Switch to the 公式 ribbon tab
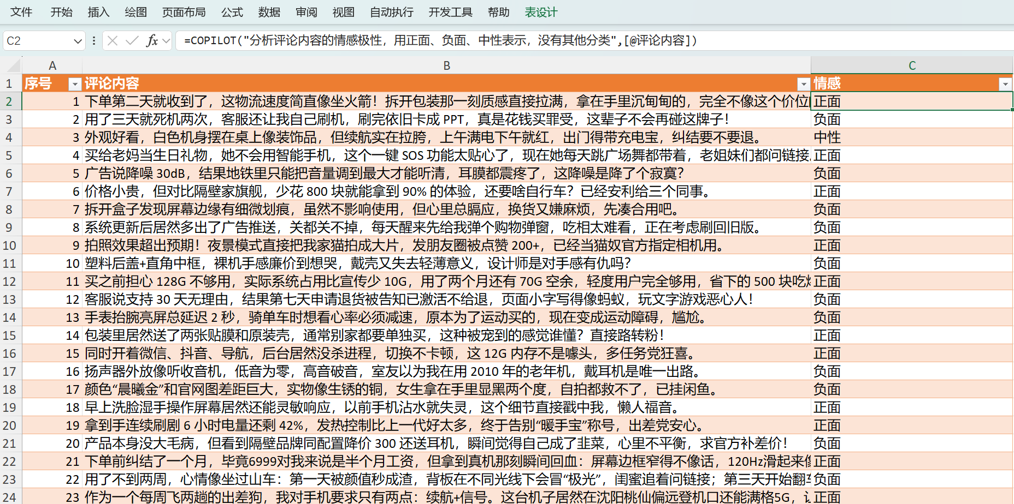The height and width of the screenshot is (504, 1014). pos(232,12)
